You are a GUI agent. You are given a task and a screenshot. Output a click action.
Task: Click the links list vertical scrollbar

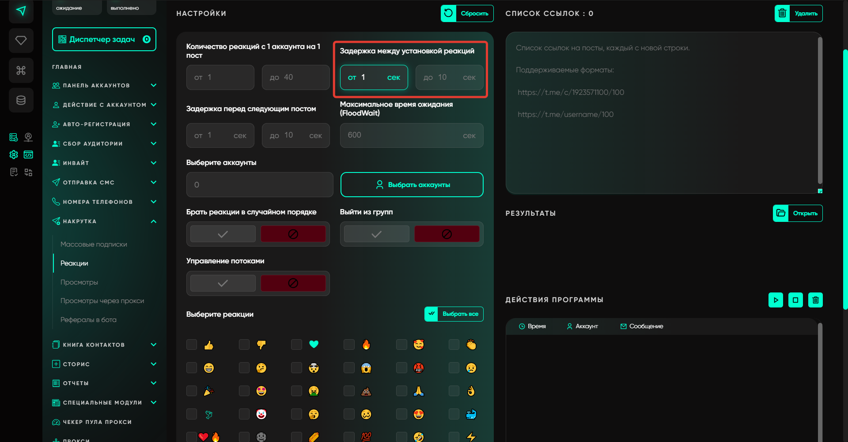tap(820, 110)
